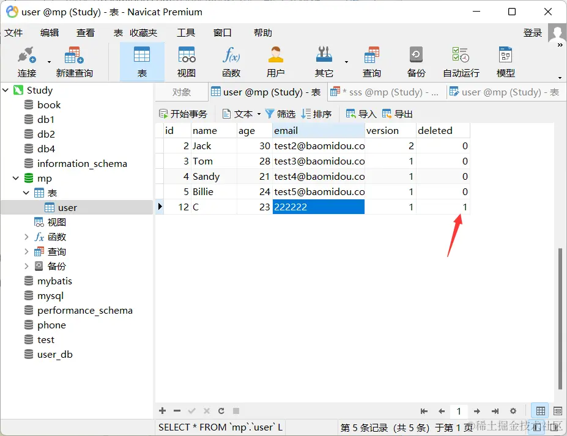Select the information_schema database
This screenshot has height=436, width=567.
coord(82,163)
